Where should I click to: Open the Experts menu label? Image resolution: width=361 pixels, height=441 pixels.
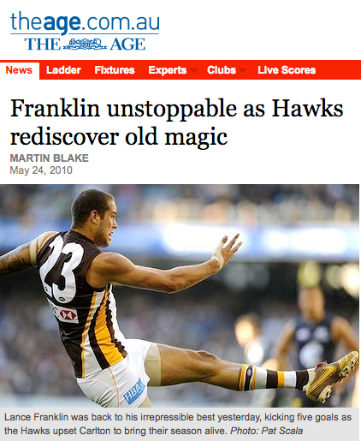click(168, 70)
